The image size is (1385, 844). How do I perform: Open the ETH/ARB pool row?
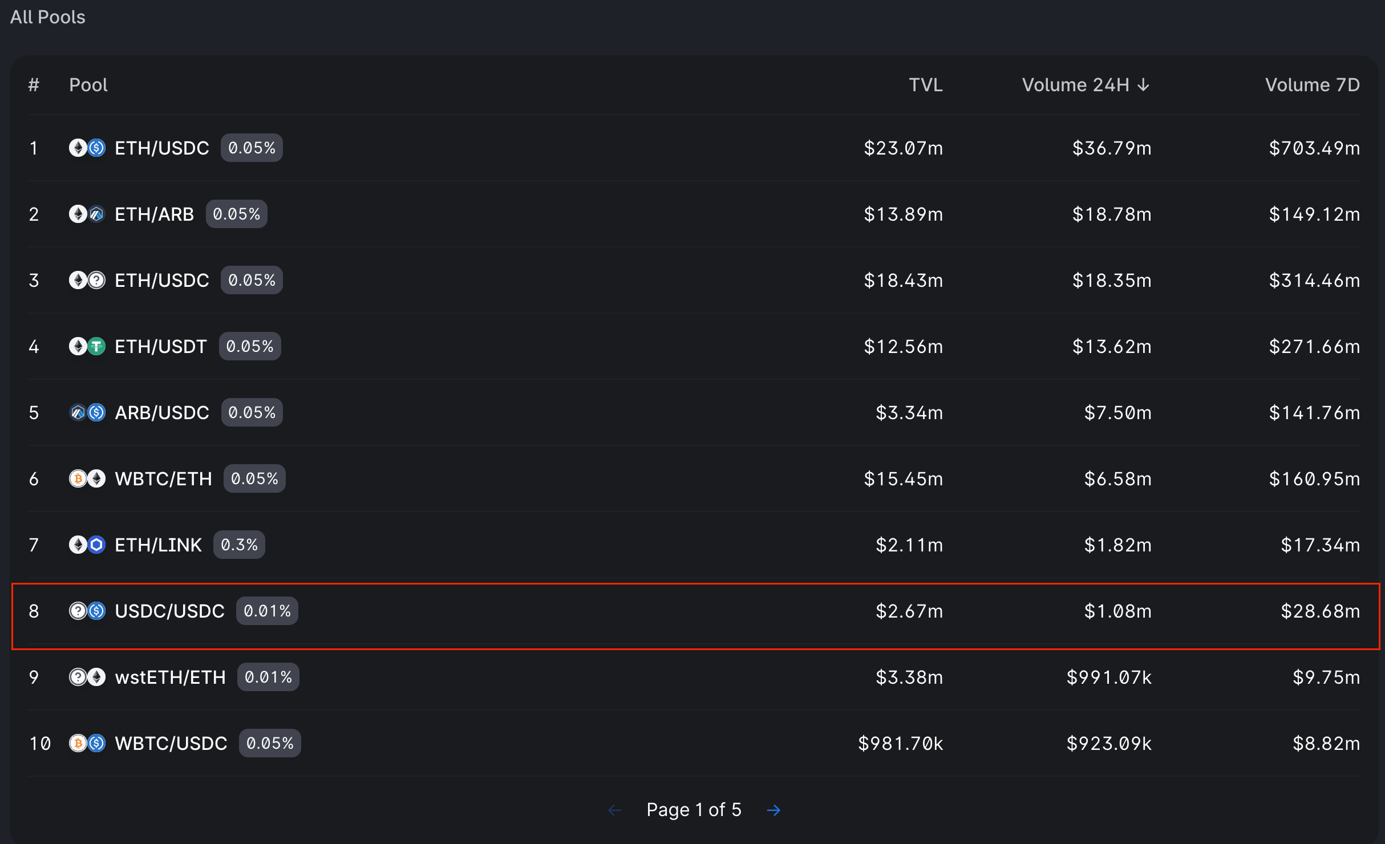coord(154,214)
